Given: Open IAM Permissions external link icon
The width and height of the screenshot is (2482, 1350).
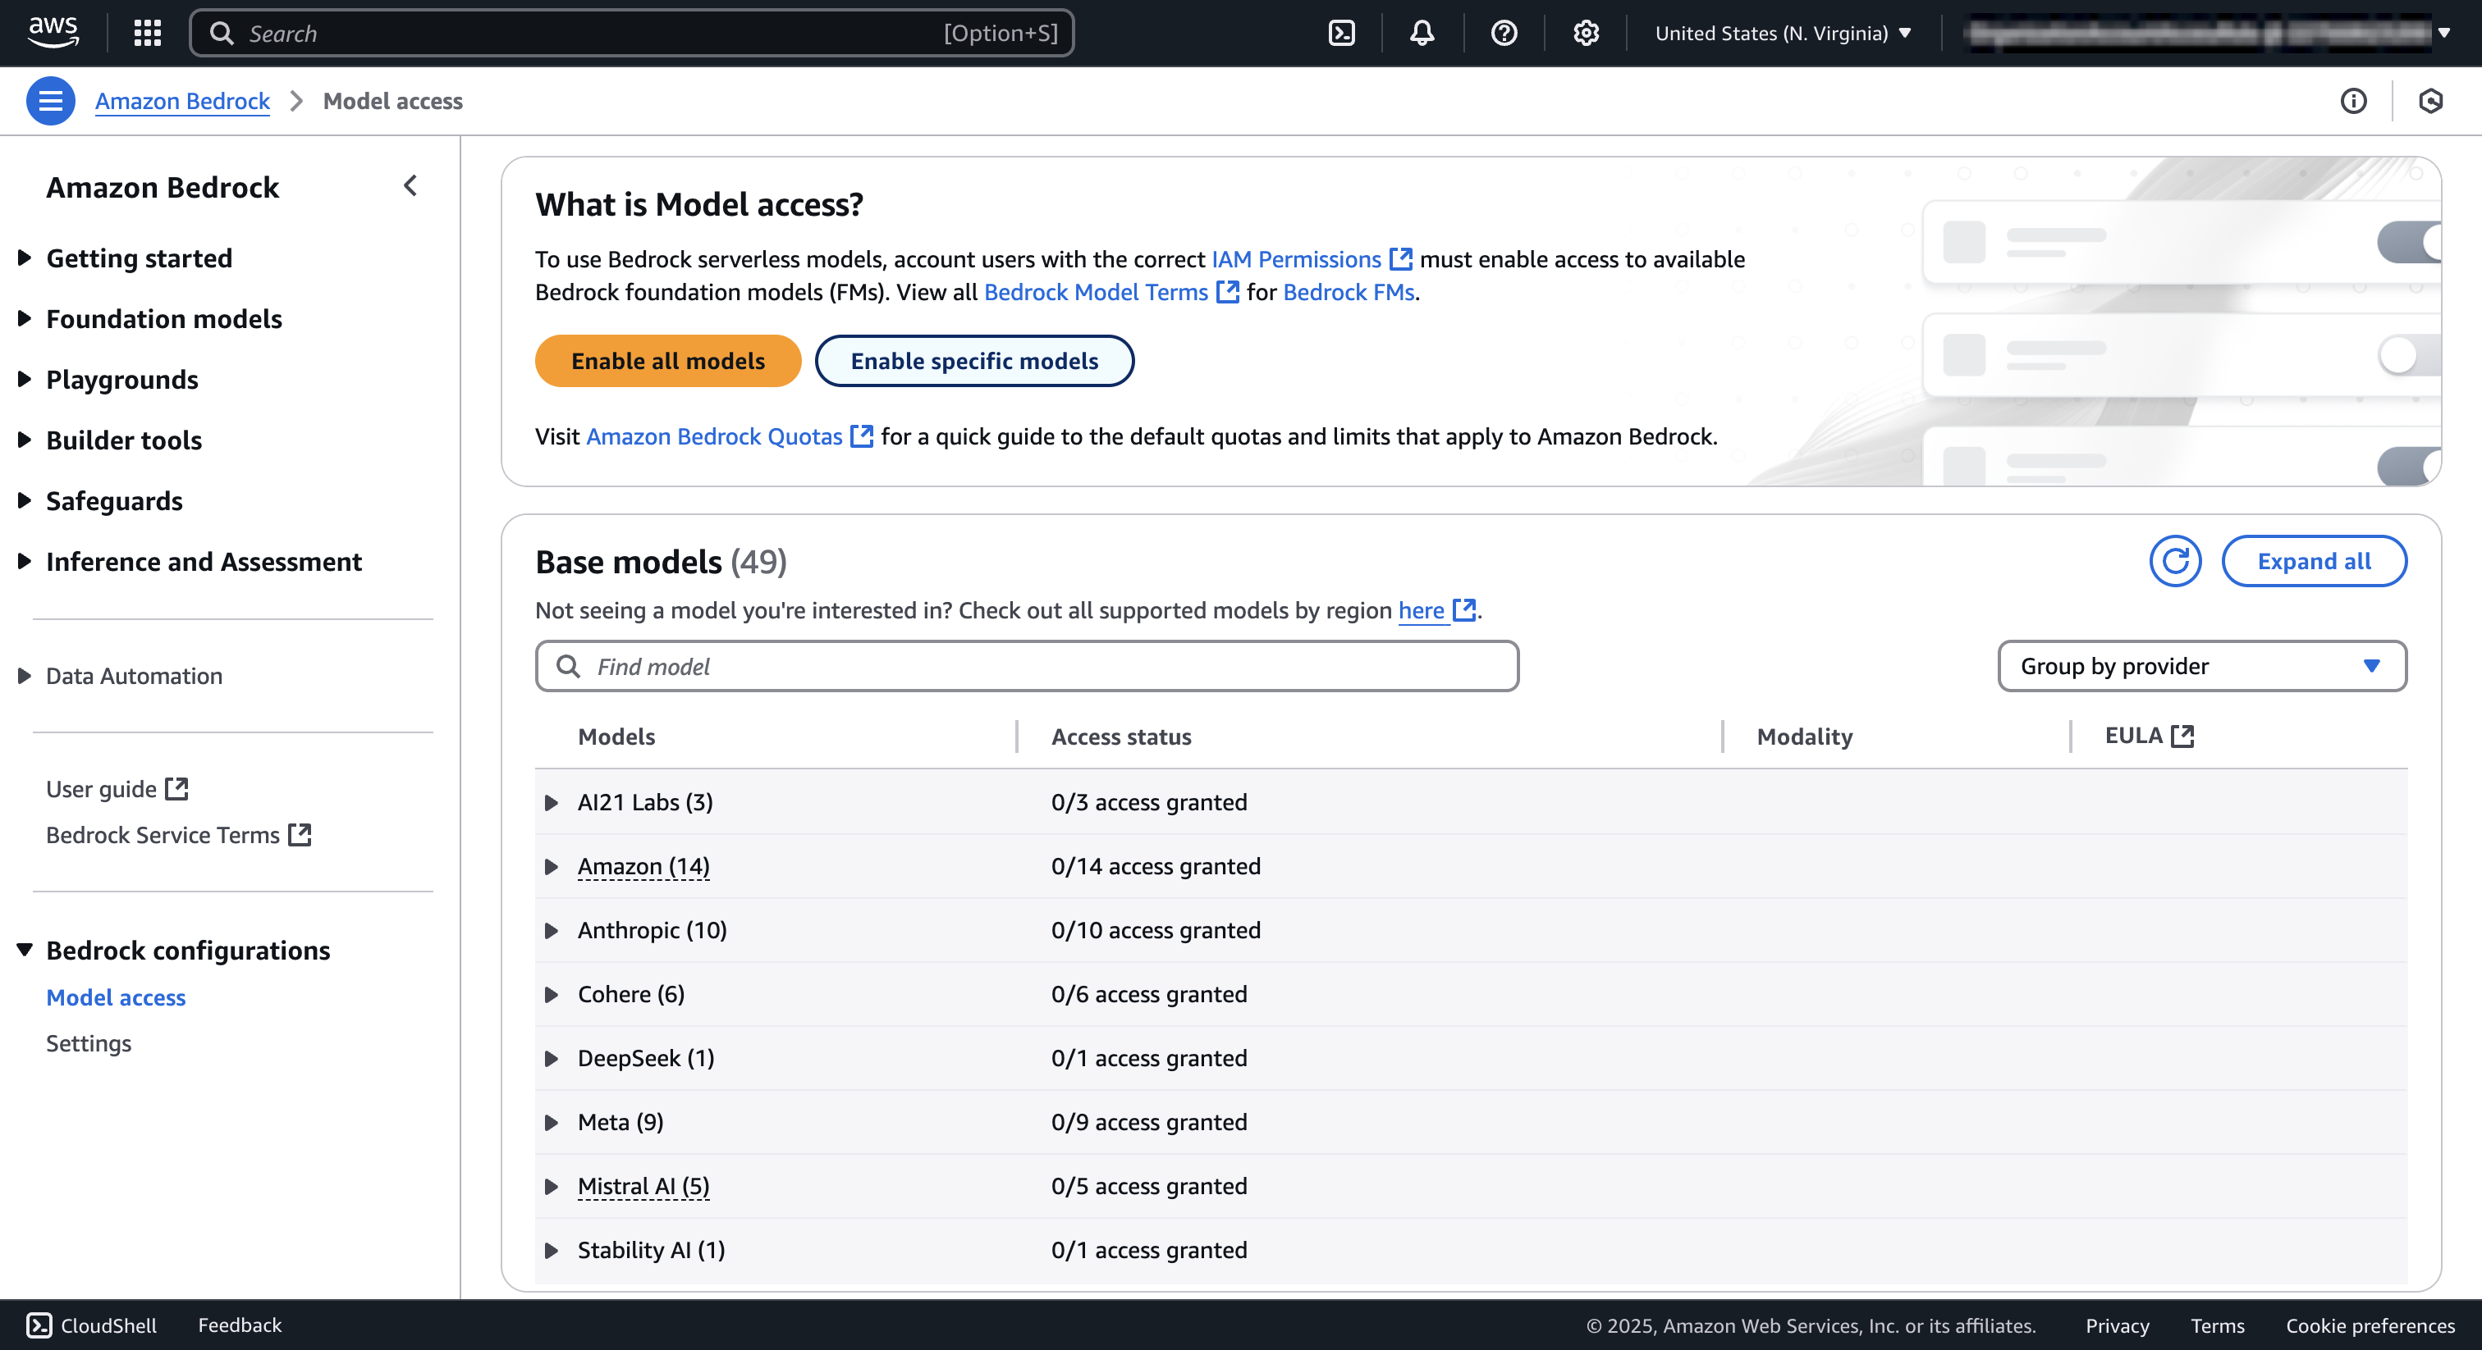Looking at the screenshot, I should [x=1401, y=259].
